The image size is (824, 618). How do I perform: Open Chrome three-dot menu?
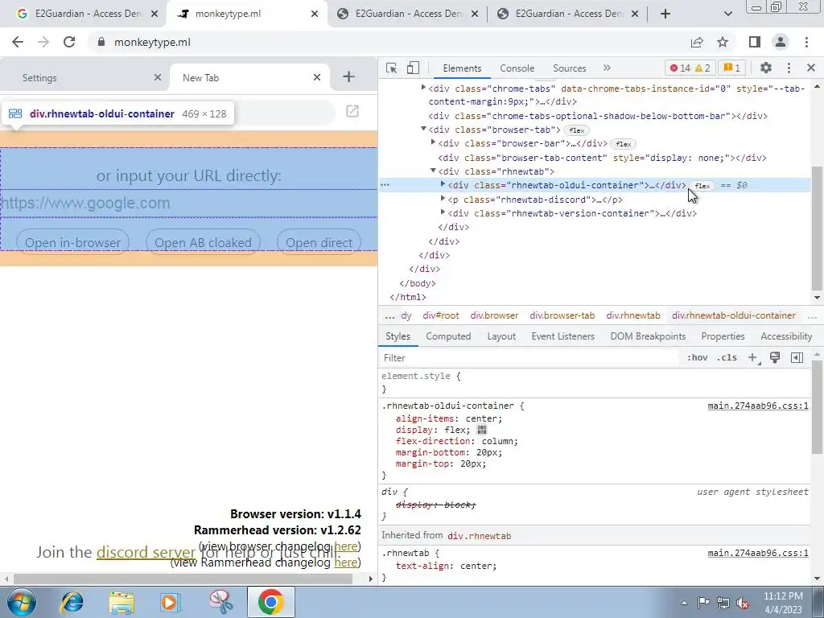(x=806, y=42)
